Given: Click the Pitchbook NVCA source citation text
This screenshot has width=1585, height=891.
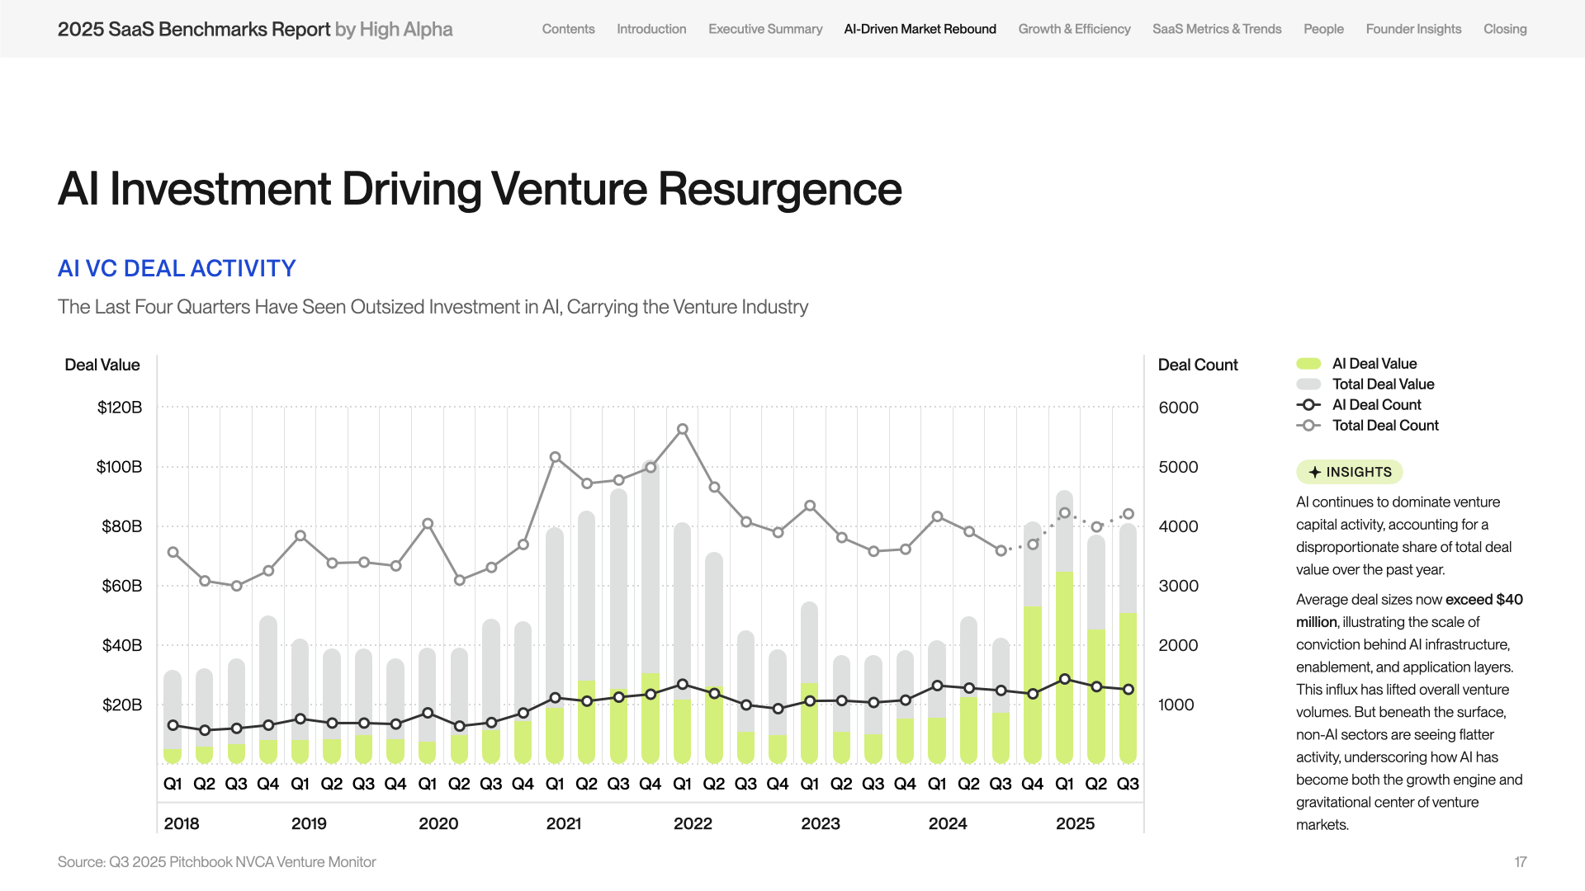Looking at the screenshot, I should tap(216, 862).
